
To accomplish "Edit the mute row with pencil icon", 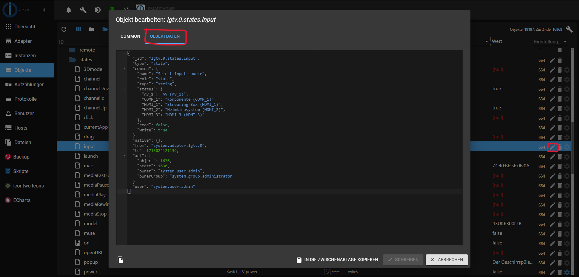I will coord(552,234).
